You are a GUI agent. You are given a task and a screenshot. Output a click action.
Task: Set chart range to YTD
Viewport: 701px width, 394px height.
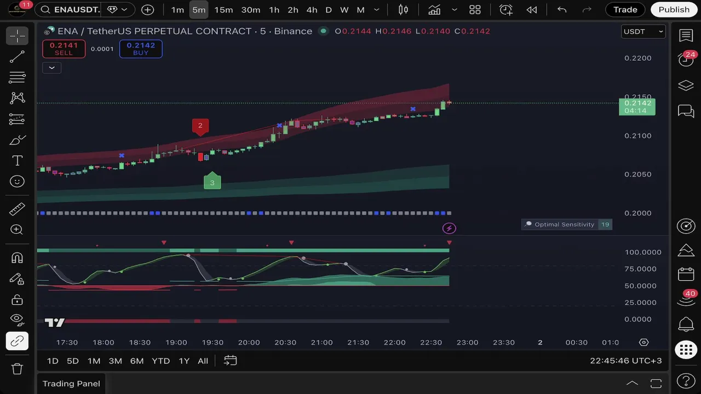(160, 361)
